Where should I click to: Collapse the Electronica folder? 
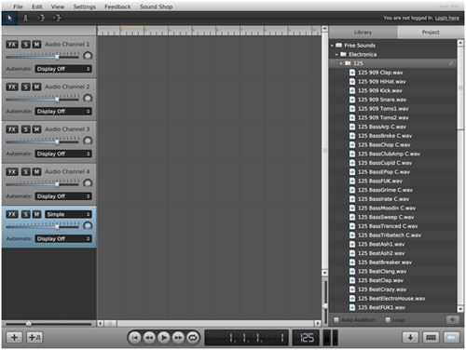336,55
